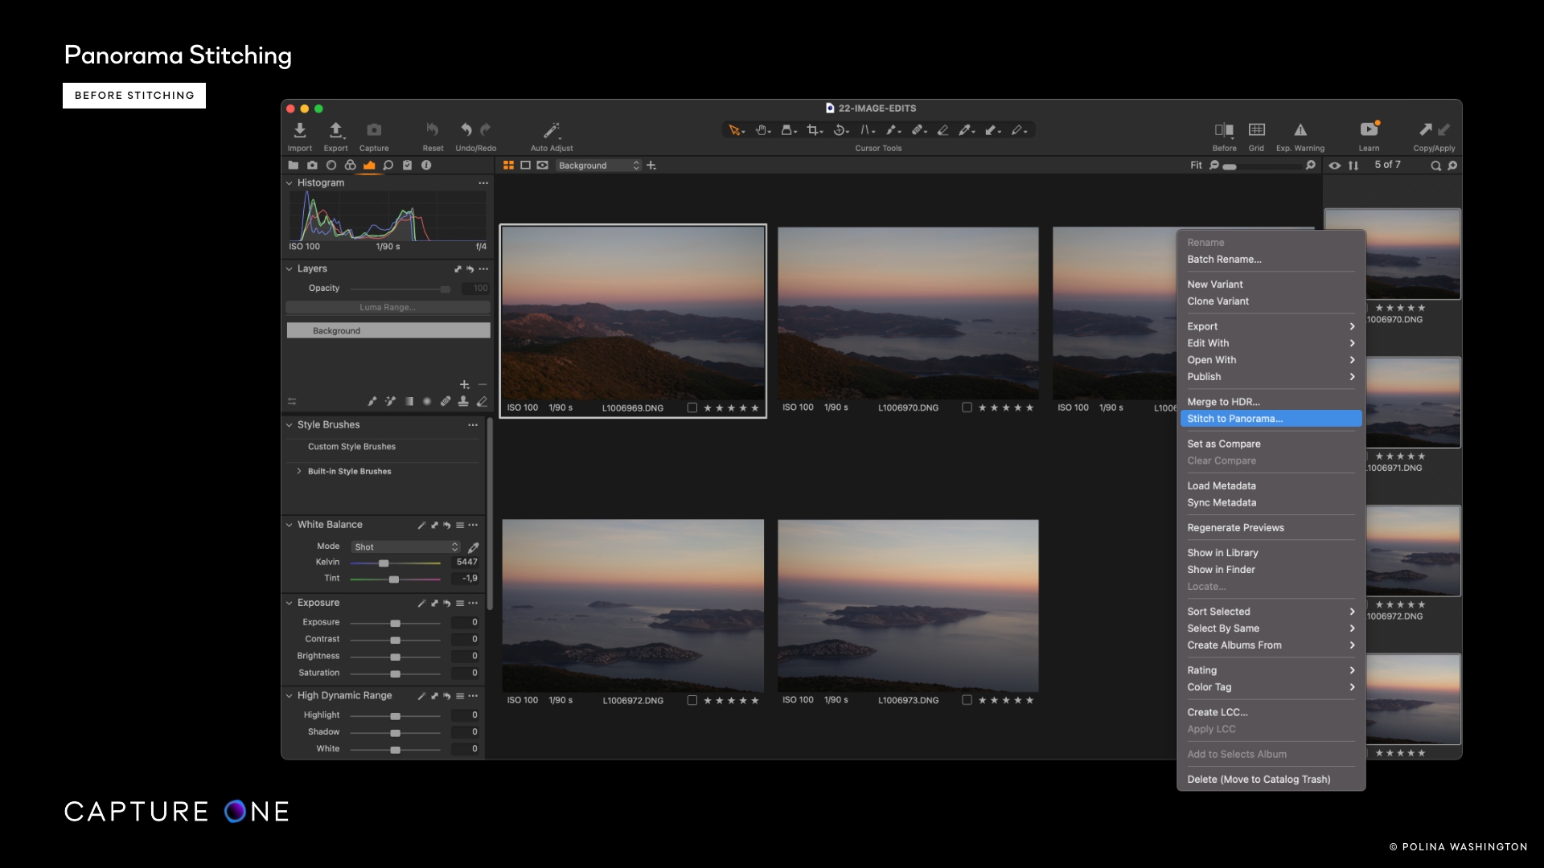Check the rating checkbox under L1006969.DNG
The image size is (1544, 868).
692,407
